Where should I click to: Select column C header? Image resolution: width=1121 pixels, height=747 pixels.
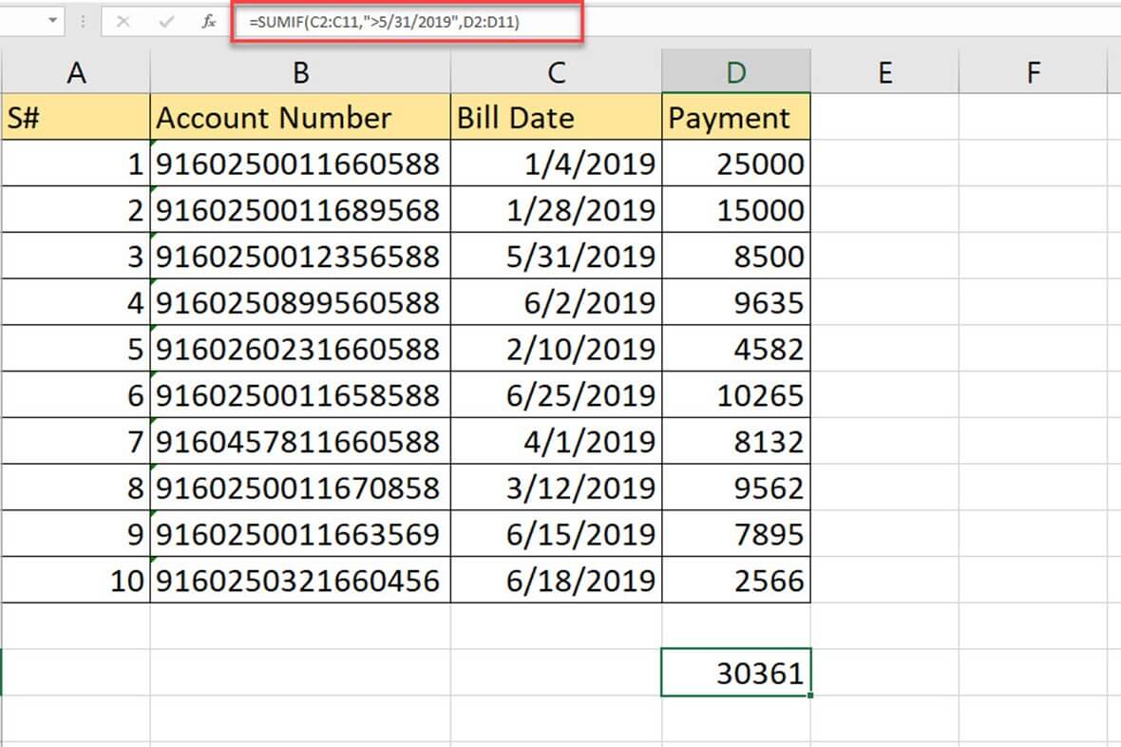click(557, 72)
